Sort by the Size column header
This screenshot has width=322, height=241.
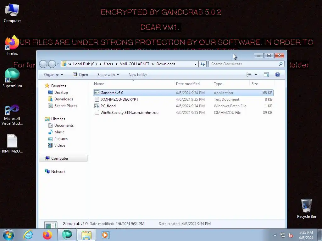[x=262, y=83]
